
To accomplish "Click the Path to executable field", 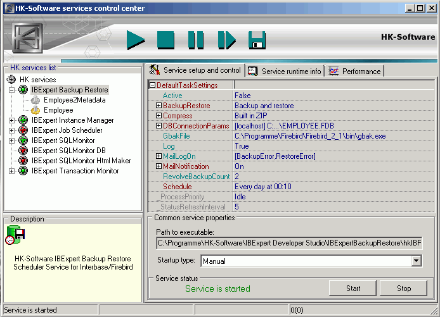I will 289,243.
